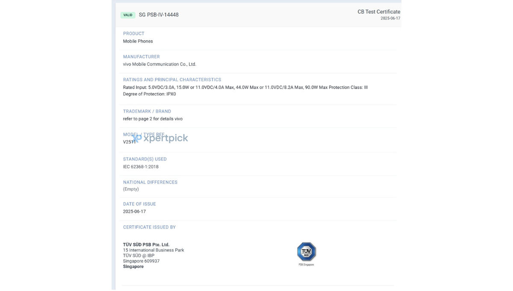The image size is (513, 291).
Task: Select the Rated Input specification line
Action: coord(245,87)
